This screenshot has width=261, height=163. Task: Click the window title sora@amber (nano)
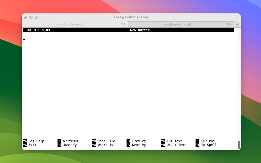pyautogui.click(x=131, y=17)
